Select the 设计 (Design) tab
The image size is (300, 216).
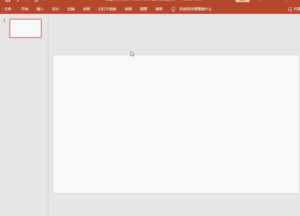click(x=56, y=9)
